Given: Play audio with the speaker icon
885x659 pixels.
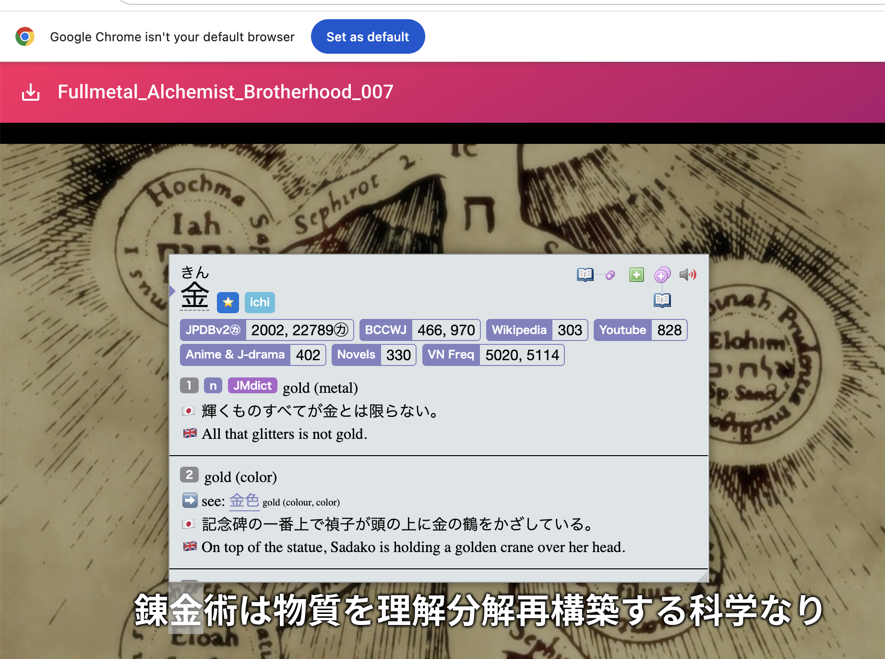Looking at the screenshot, I should tap(688, 275).
